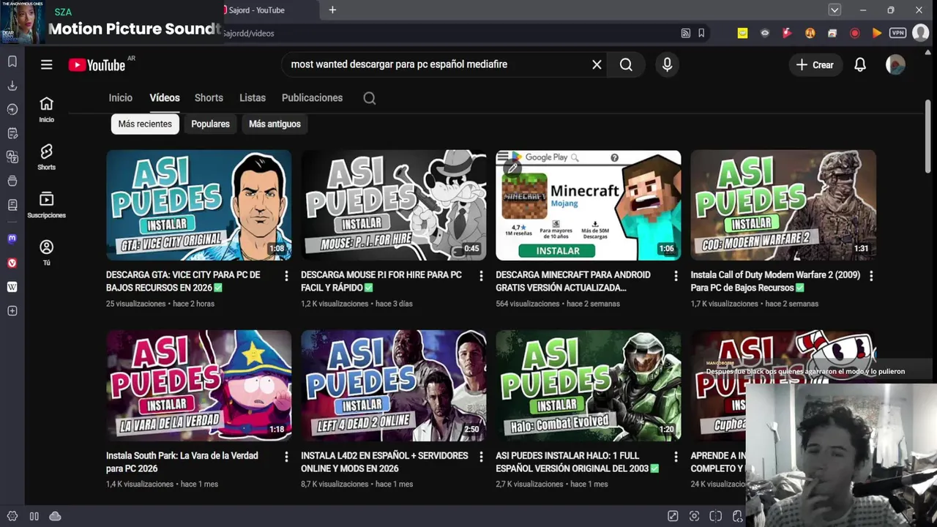The height and width of the screenshot is (527, 937).
Task: Open the Translate panel in browser sidebar
Action: (x=12, y=157)
